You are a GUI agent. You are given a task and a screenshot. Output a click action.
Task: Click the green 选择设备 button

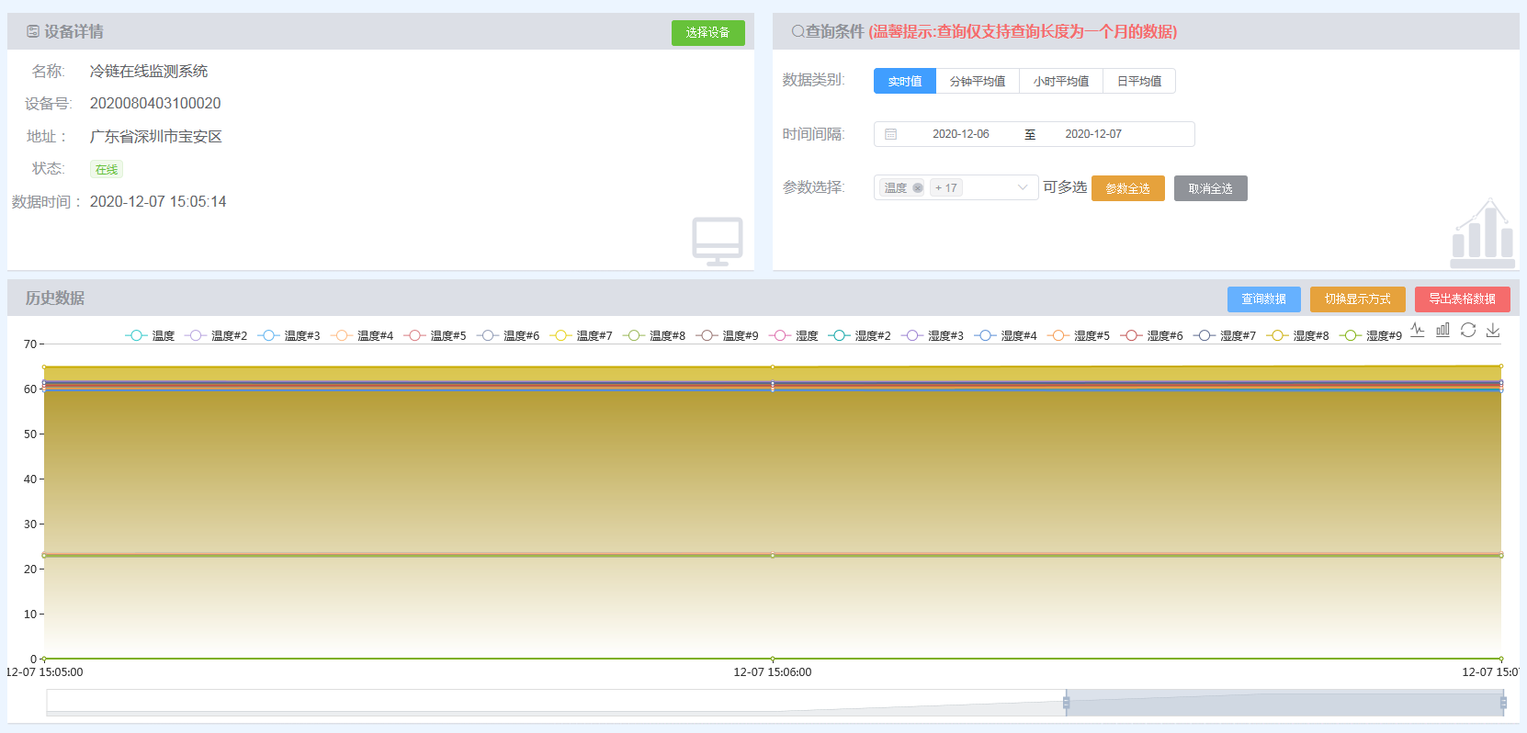(707, 33)
